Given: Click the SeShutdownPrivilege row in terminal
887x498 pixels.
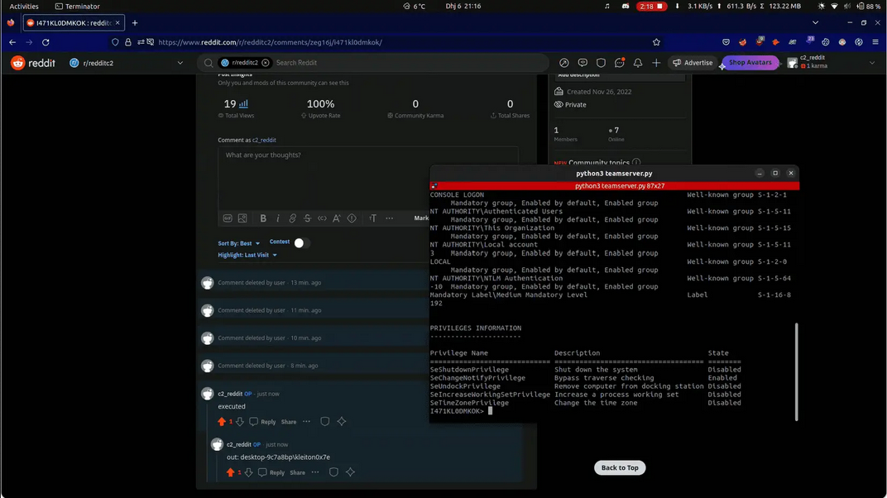Looking at the screenshot, I should coord(585,370).
